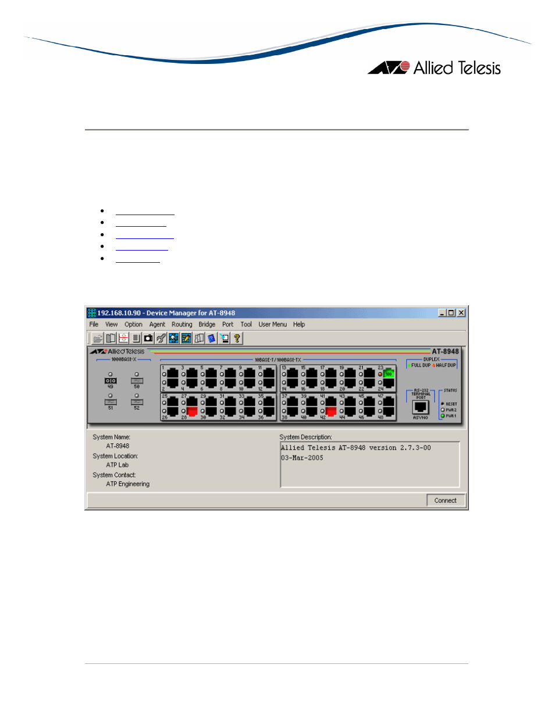Open the File menu

(94, 324)
